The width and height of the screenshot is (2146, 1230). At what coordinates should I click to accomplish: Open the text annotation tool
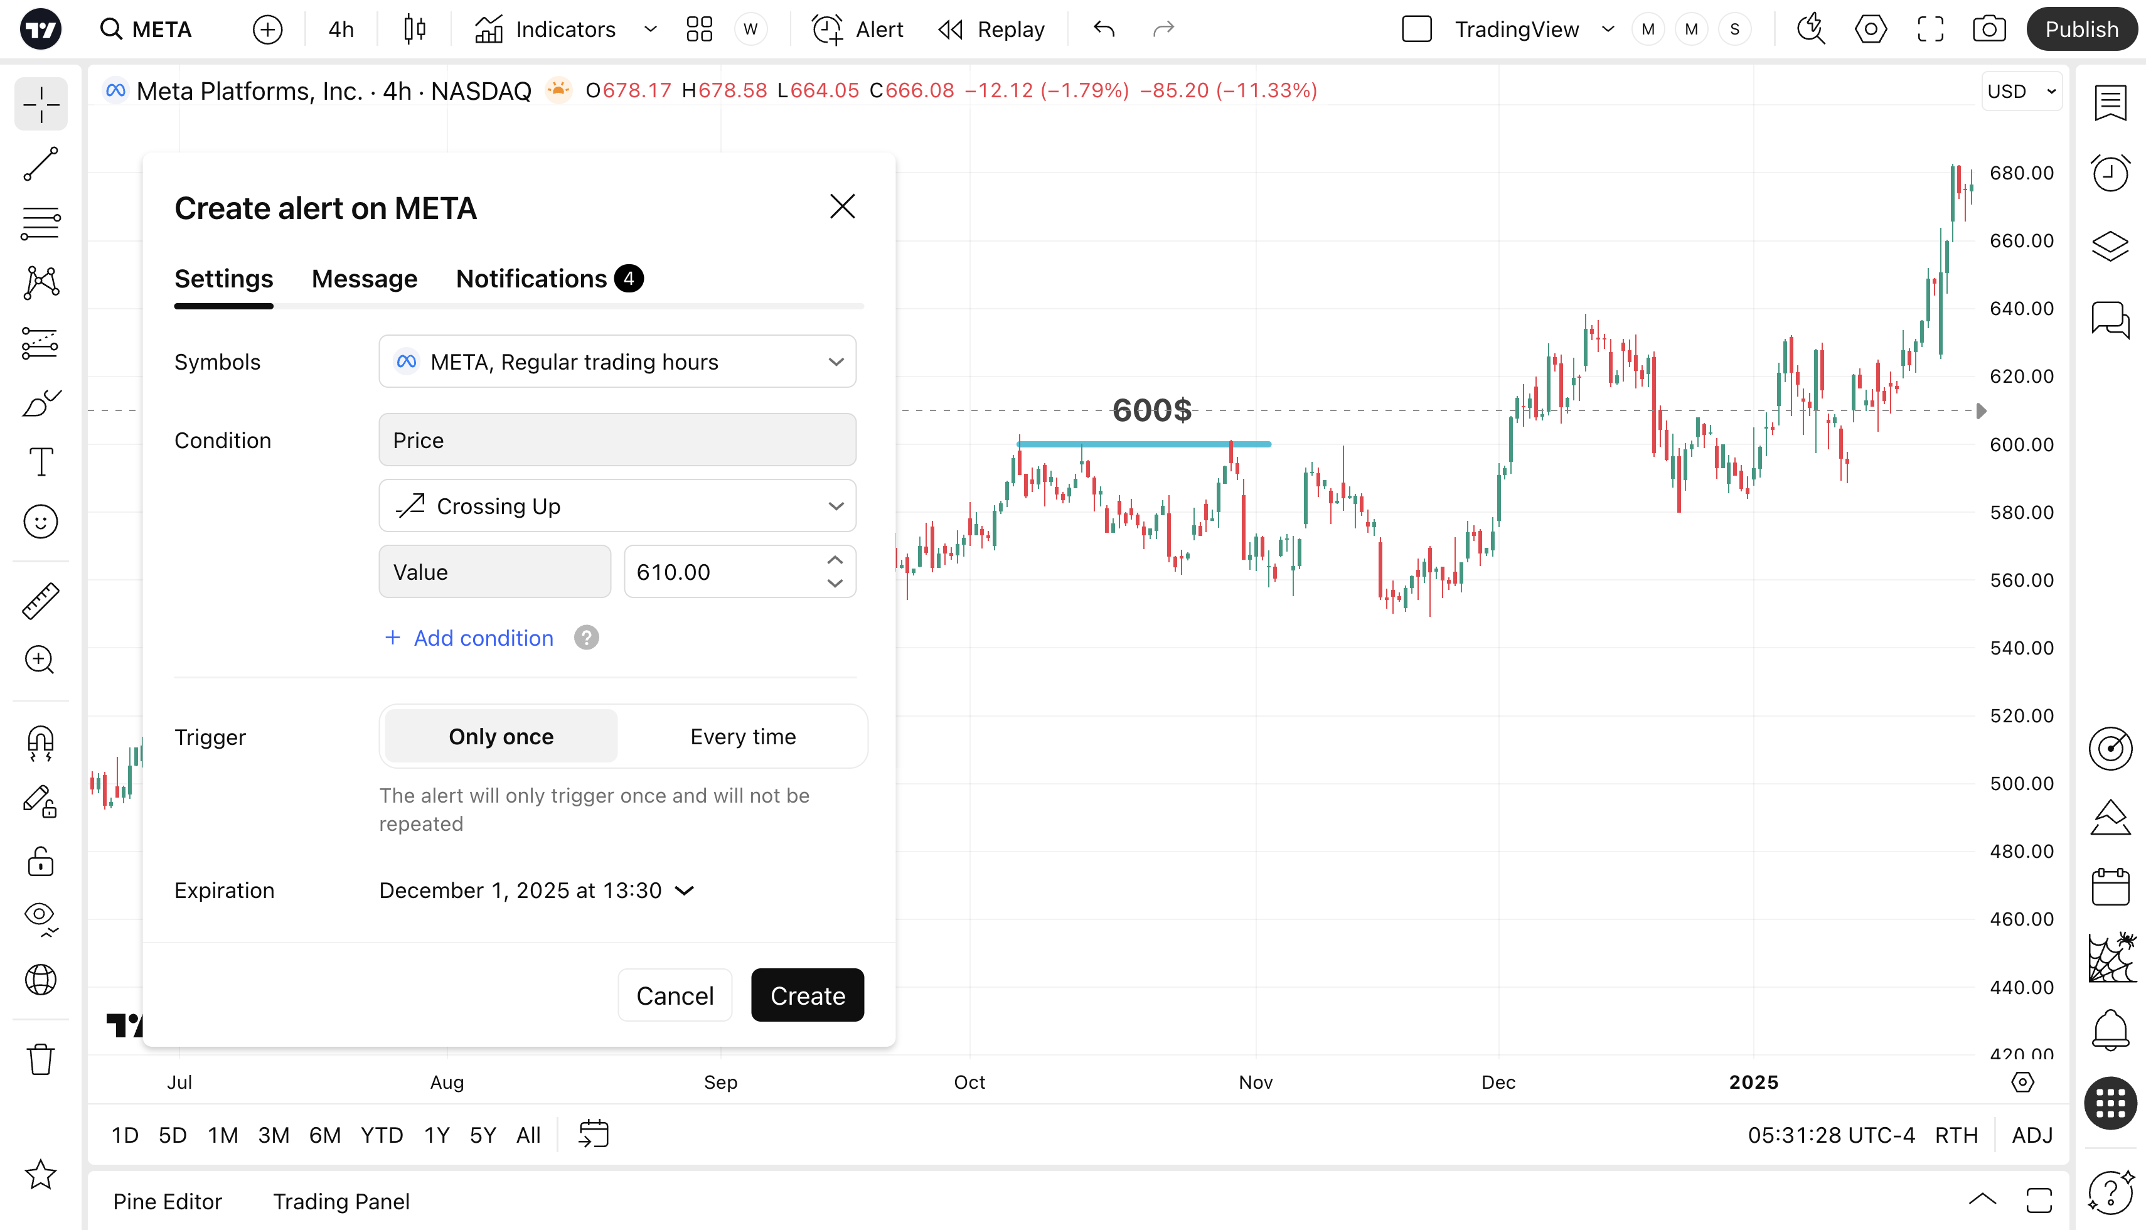click(x=41, y=462)
